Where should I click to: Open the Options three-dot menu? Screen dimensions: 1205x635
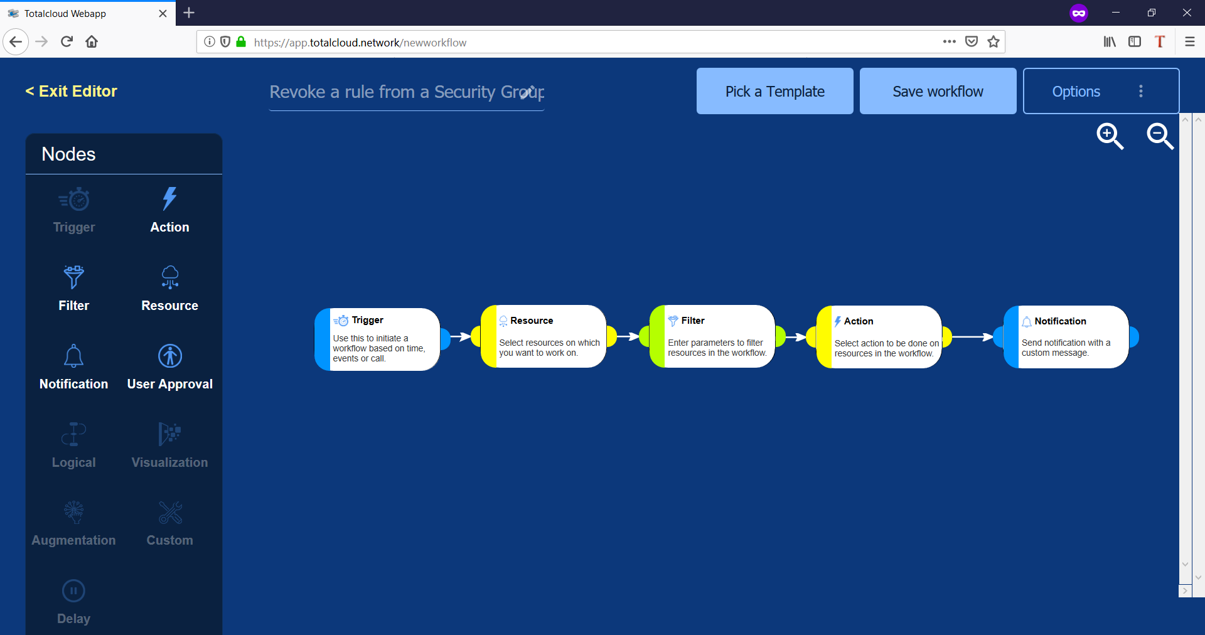pos(1141,91)
